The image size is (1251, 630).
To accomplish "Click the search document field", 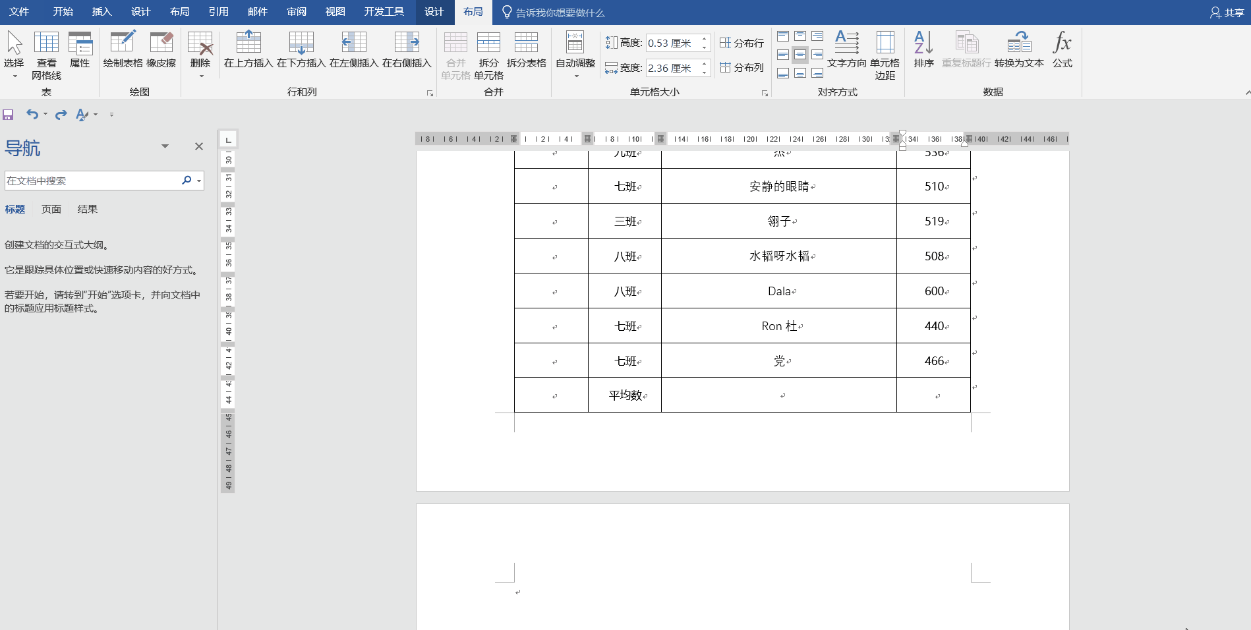I will click(91, 181).
